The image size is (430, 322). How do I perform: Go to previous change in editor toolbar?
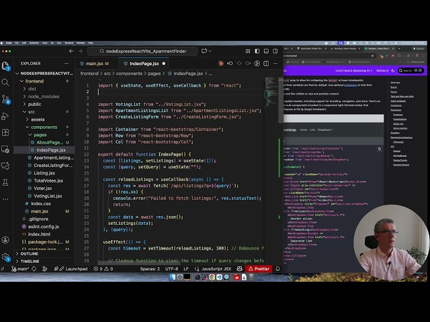230,64
